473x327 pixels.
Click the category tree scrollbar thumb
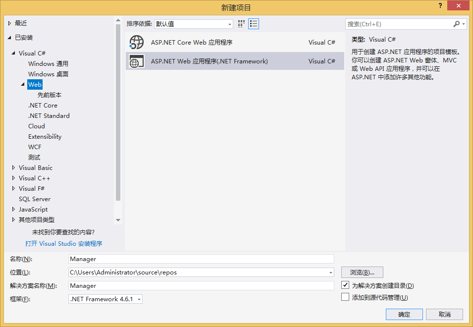click(118, 112)
